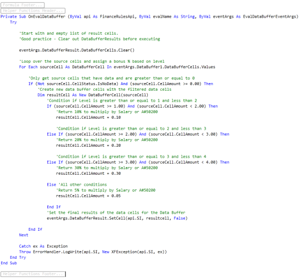Click the resultCell.CellAmount = 0.30 assignment

click(88, 174)
